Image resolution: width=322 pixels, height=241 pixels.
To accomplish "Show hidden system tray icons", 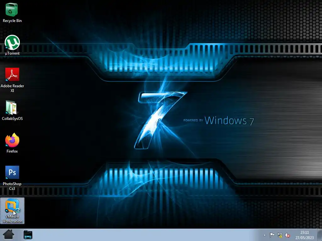I will click(x=264, y=235).
